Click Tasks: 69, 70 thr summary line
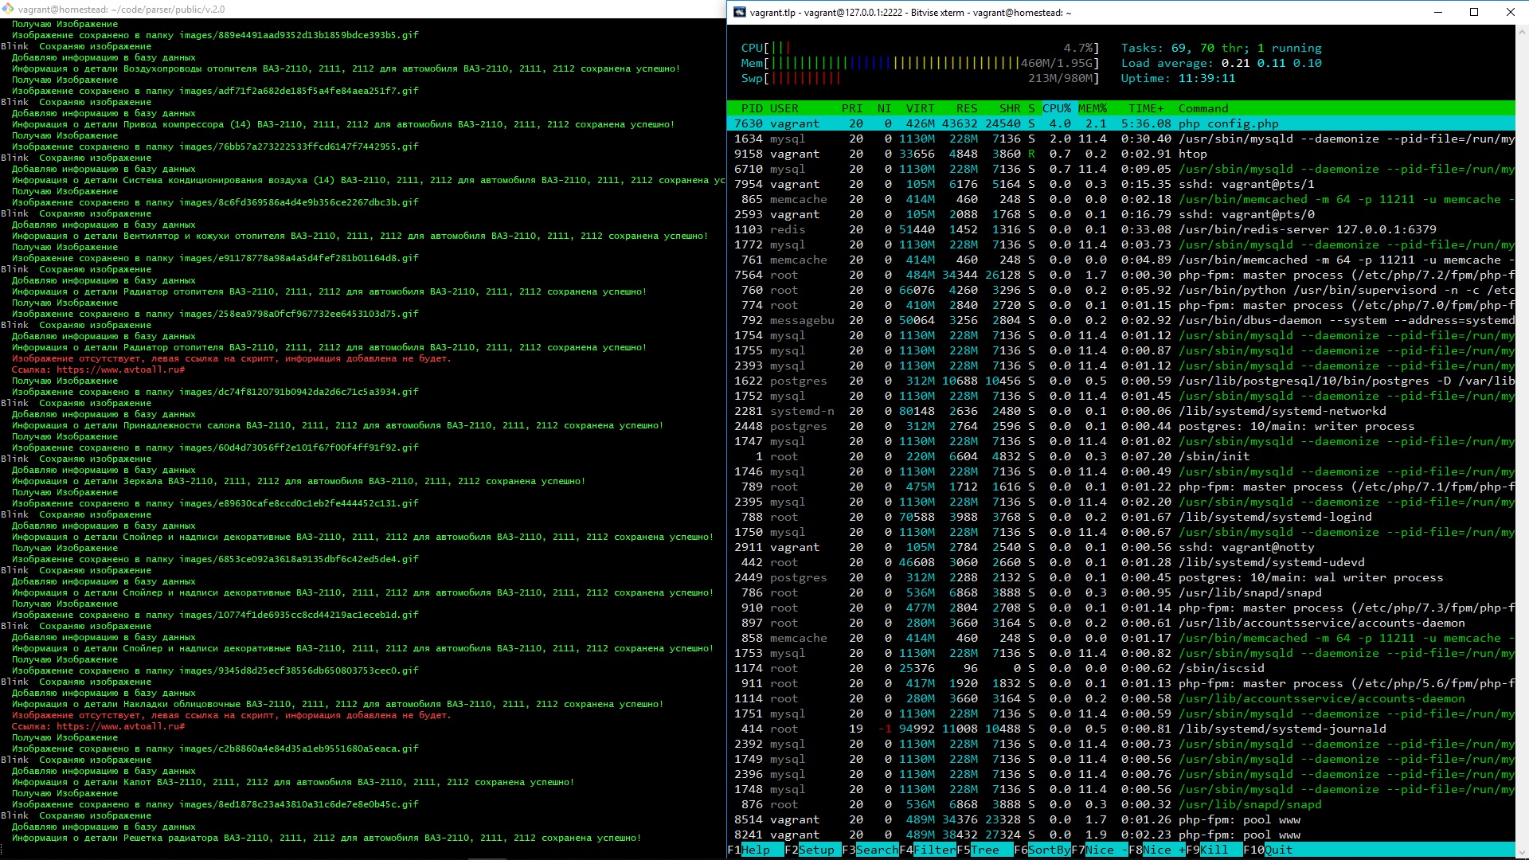The image size is (1529, 860). pos(1221,48)
